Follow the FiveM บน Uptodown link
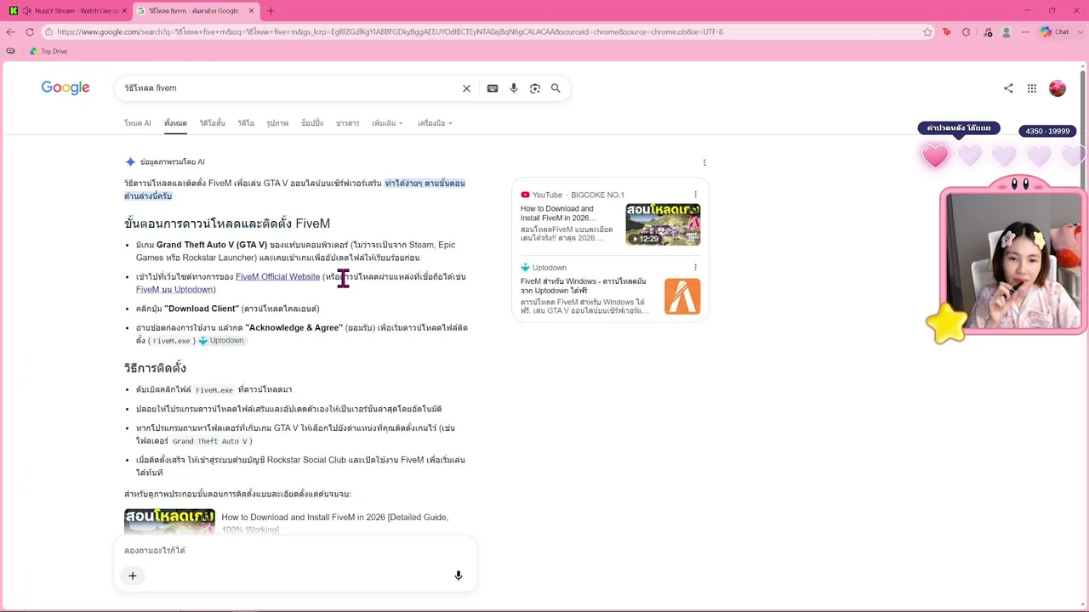1089x612 pixels. point(174,290)
